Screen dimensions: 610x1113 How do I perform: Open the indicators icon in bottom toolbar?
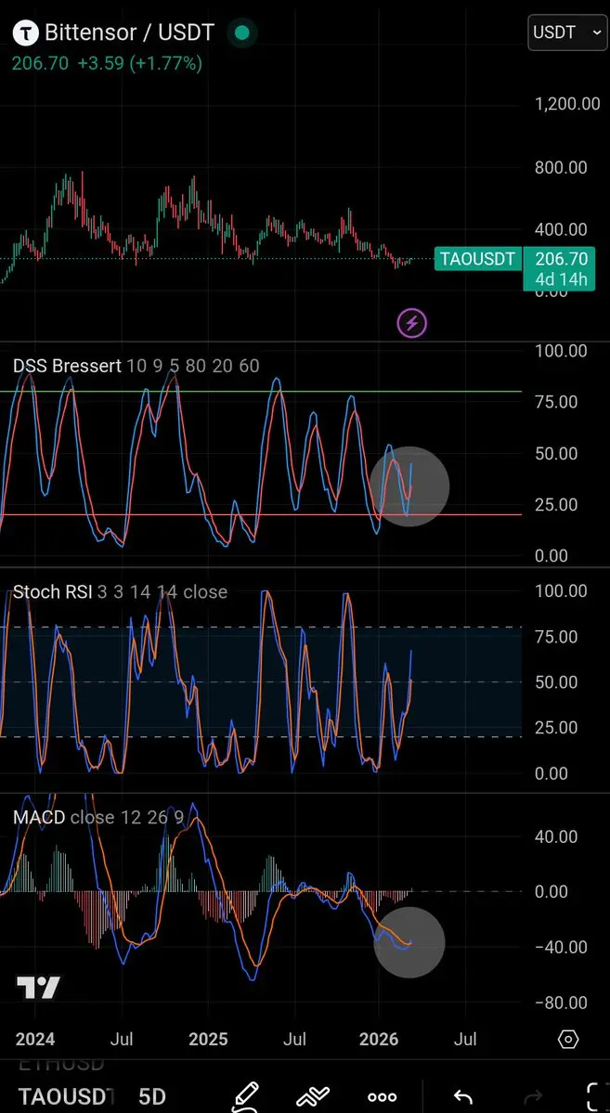click(313, 1096)
